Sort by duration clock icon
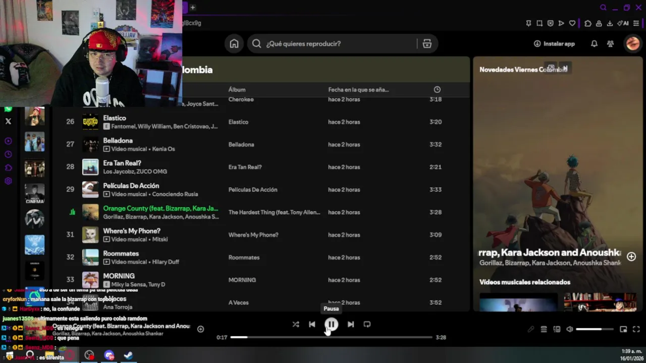This screenshot has height=363, width=646. point(437,90)
